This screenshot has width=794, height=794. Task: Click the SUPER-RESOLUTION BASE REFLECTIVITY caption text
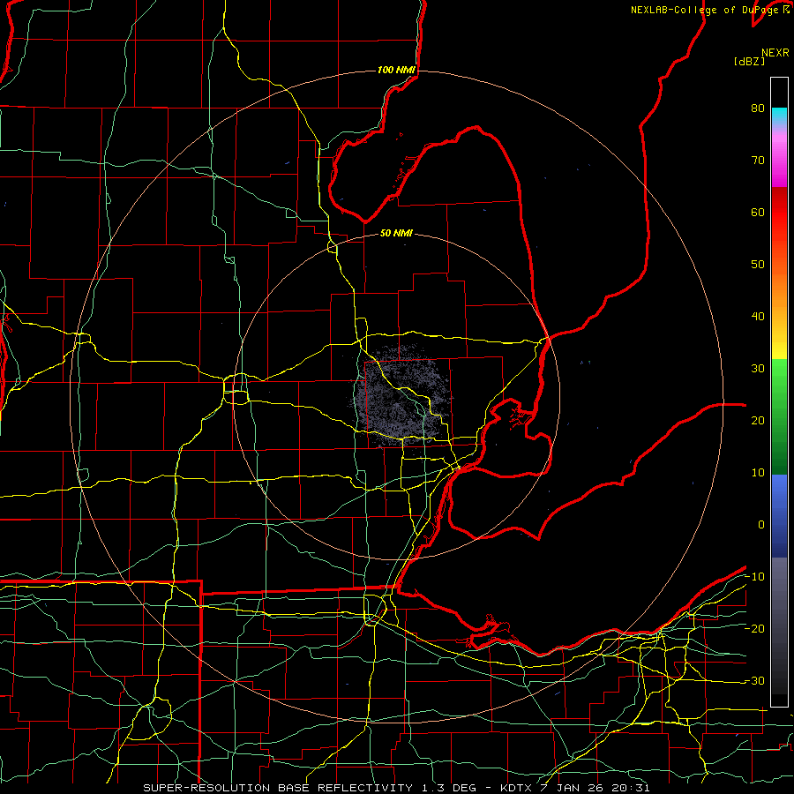point(278,788)
